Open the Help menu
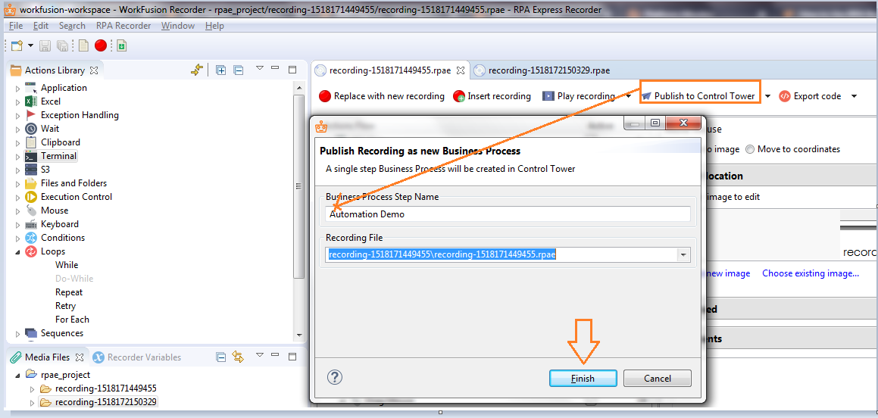This screenshot has height=418, width=878. pos(214,26)
